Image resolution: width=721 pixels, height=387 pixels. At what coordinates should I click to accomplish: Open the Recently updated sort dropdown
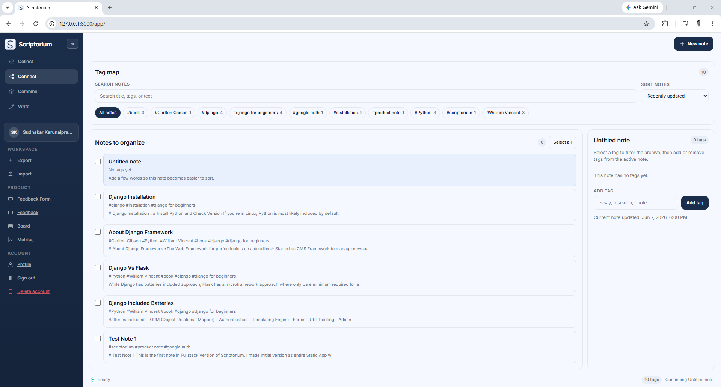pyautogui.click(x=674, y=96)
